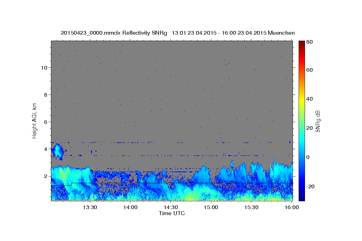The height and width of the screenshot is (241, 362).
Task: Click the height tick label 8
Action: (45, 95)
